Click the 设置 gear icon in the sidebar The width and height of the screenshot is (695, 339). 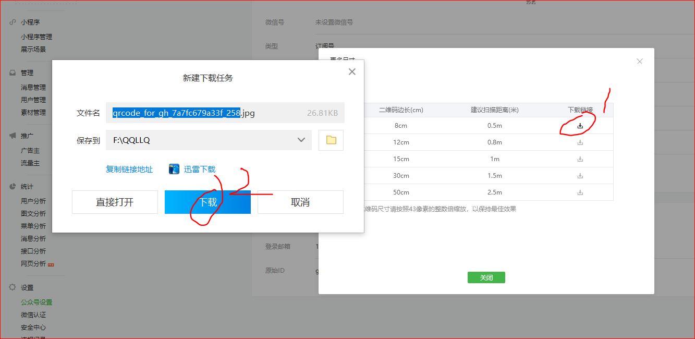tap(13, 287)
